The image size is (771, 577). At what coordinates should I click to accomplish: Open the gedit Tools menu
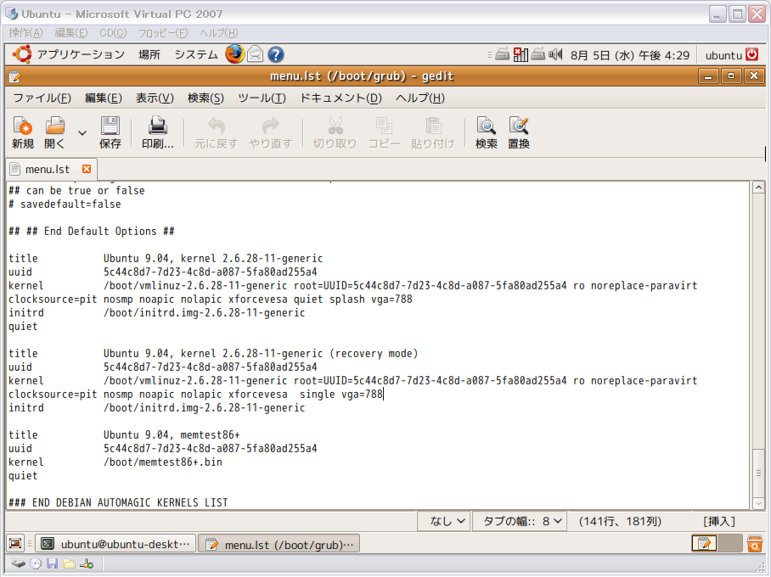click(x=262, y=98)
